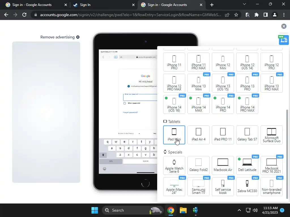Switch to the Steam Sign In tab
The image size is (290, 217).
104,5
